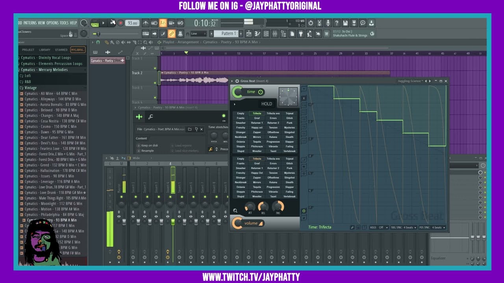Click the X button in Gross Beat envelope toolbar

(x=304, y=98)
